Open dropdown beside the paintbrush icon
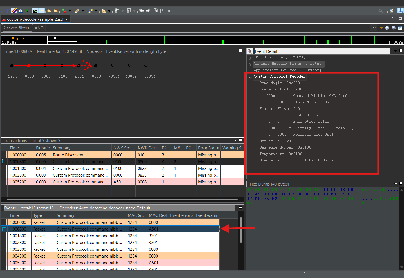Viewport: 404px width, 278px height. 83,11
